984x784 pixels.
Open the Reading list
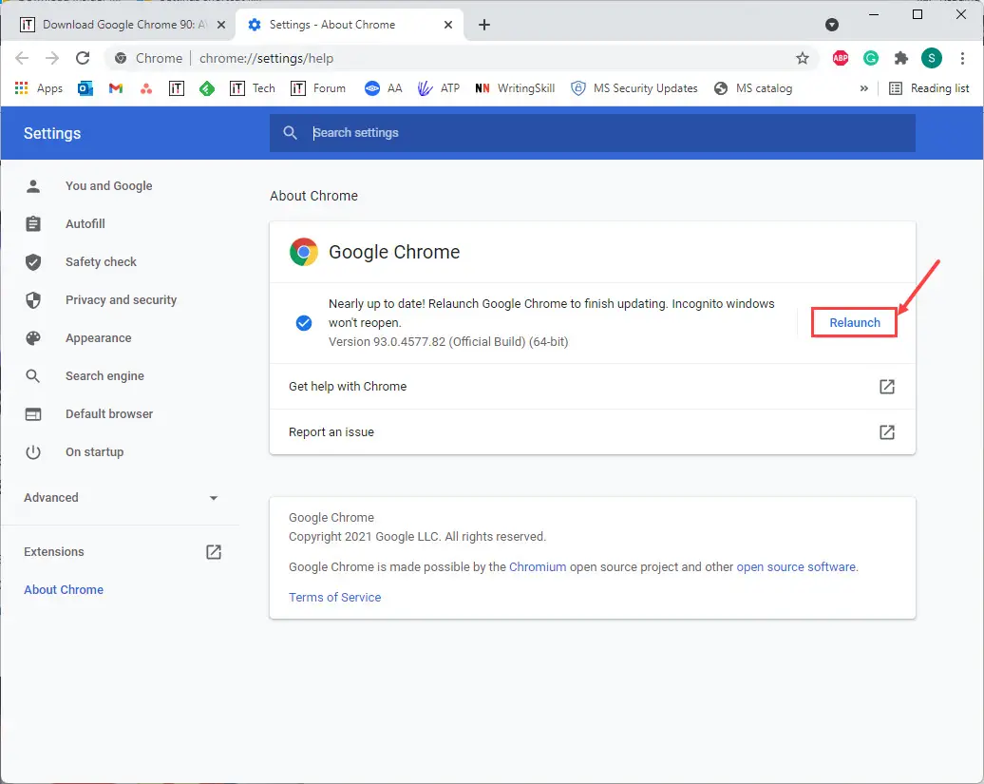click(930, 88)
